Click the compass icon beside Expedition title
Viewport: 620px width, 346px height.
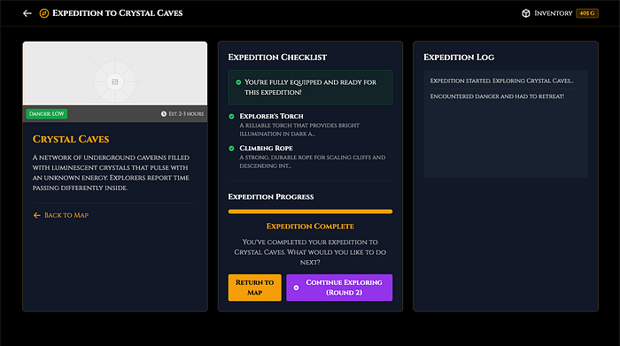point(44,13)
